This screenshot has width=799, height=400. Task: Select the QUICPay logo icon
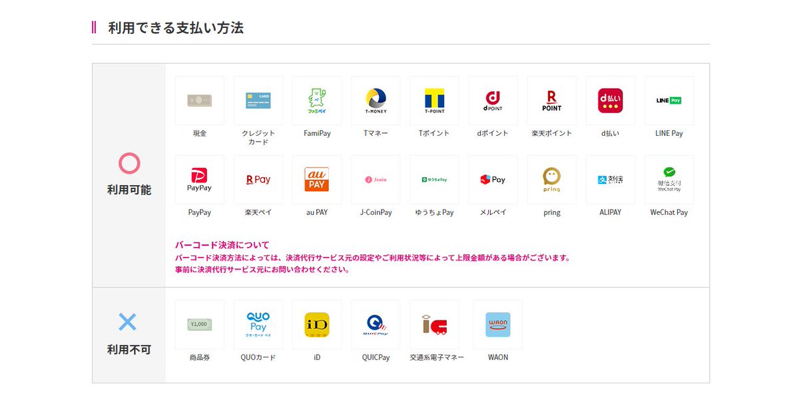click(376, 325)
